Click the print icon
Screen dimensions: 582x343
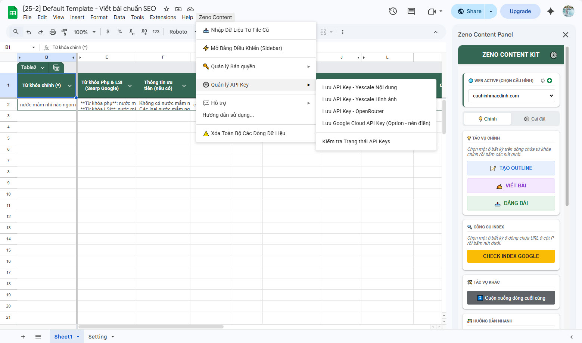52,32
